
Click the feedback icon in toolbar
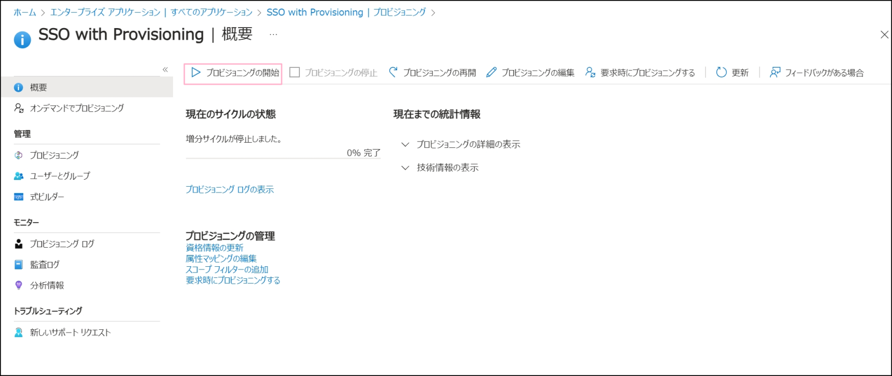[x=775, y=72]
